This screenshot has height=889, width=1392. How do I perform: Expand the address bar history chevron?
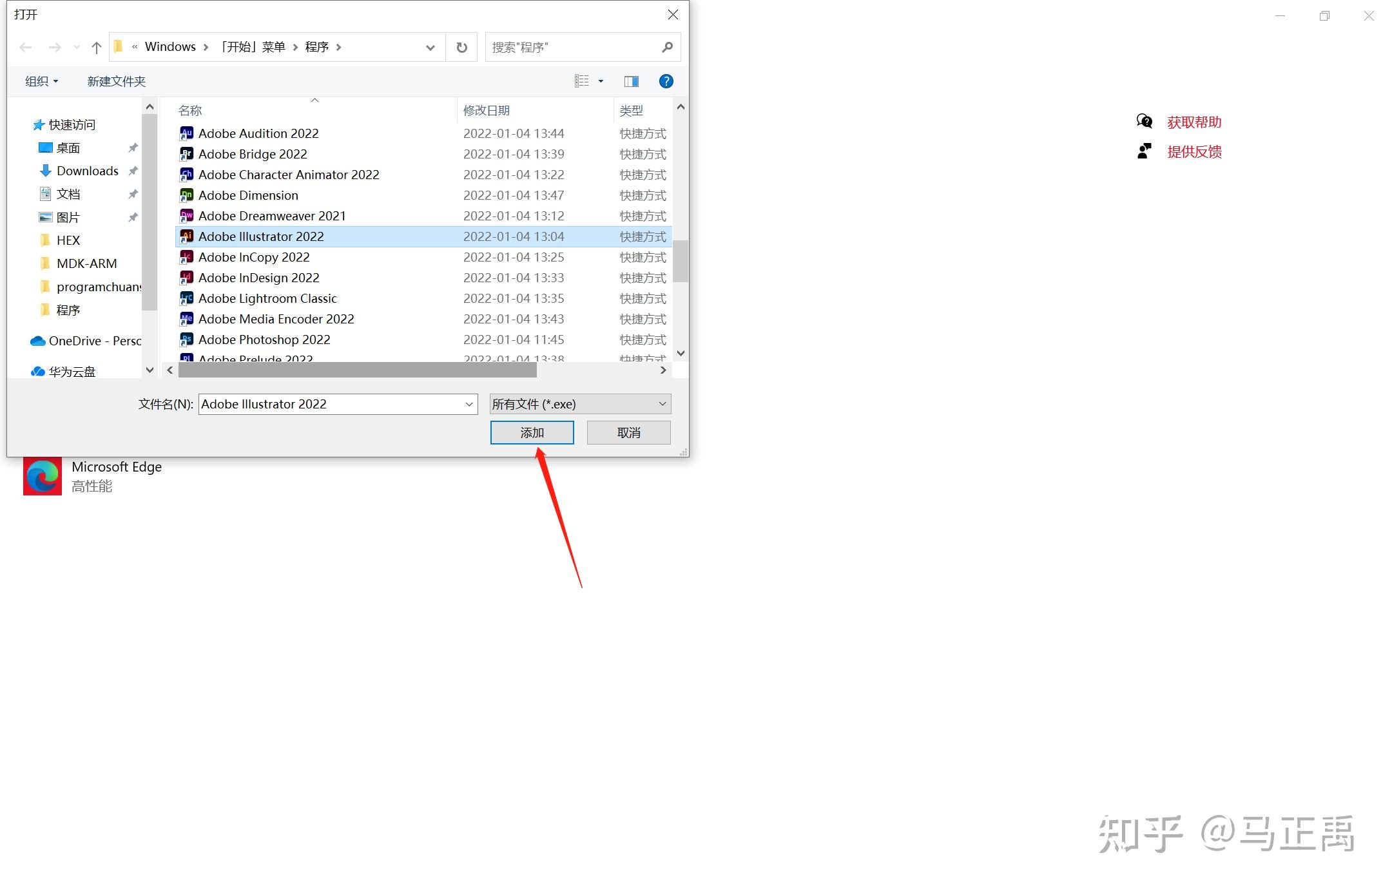click(x=430, y=47)
